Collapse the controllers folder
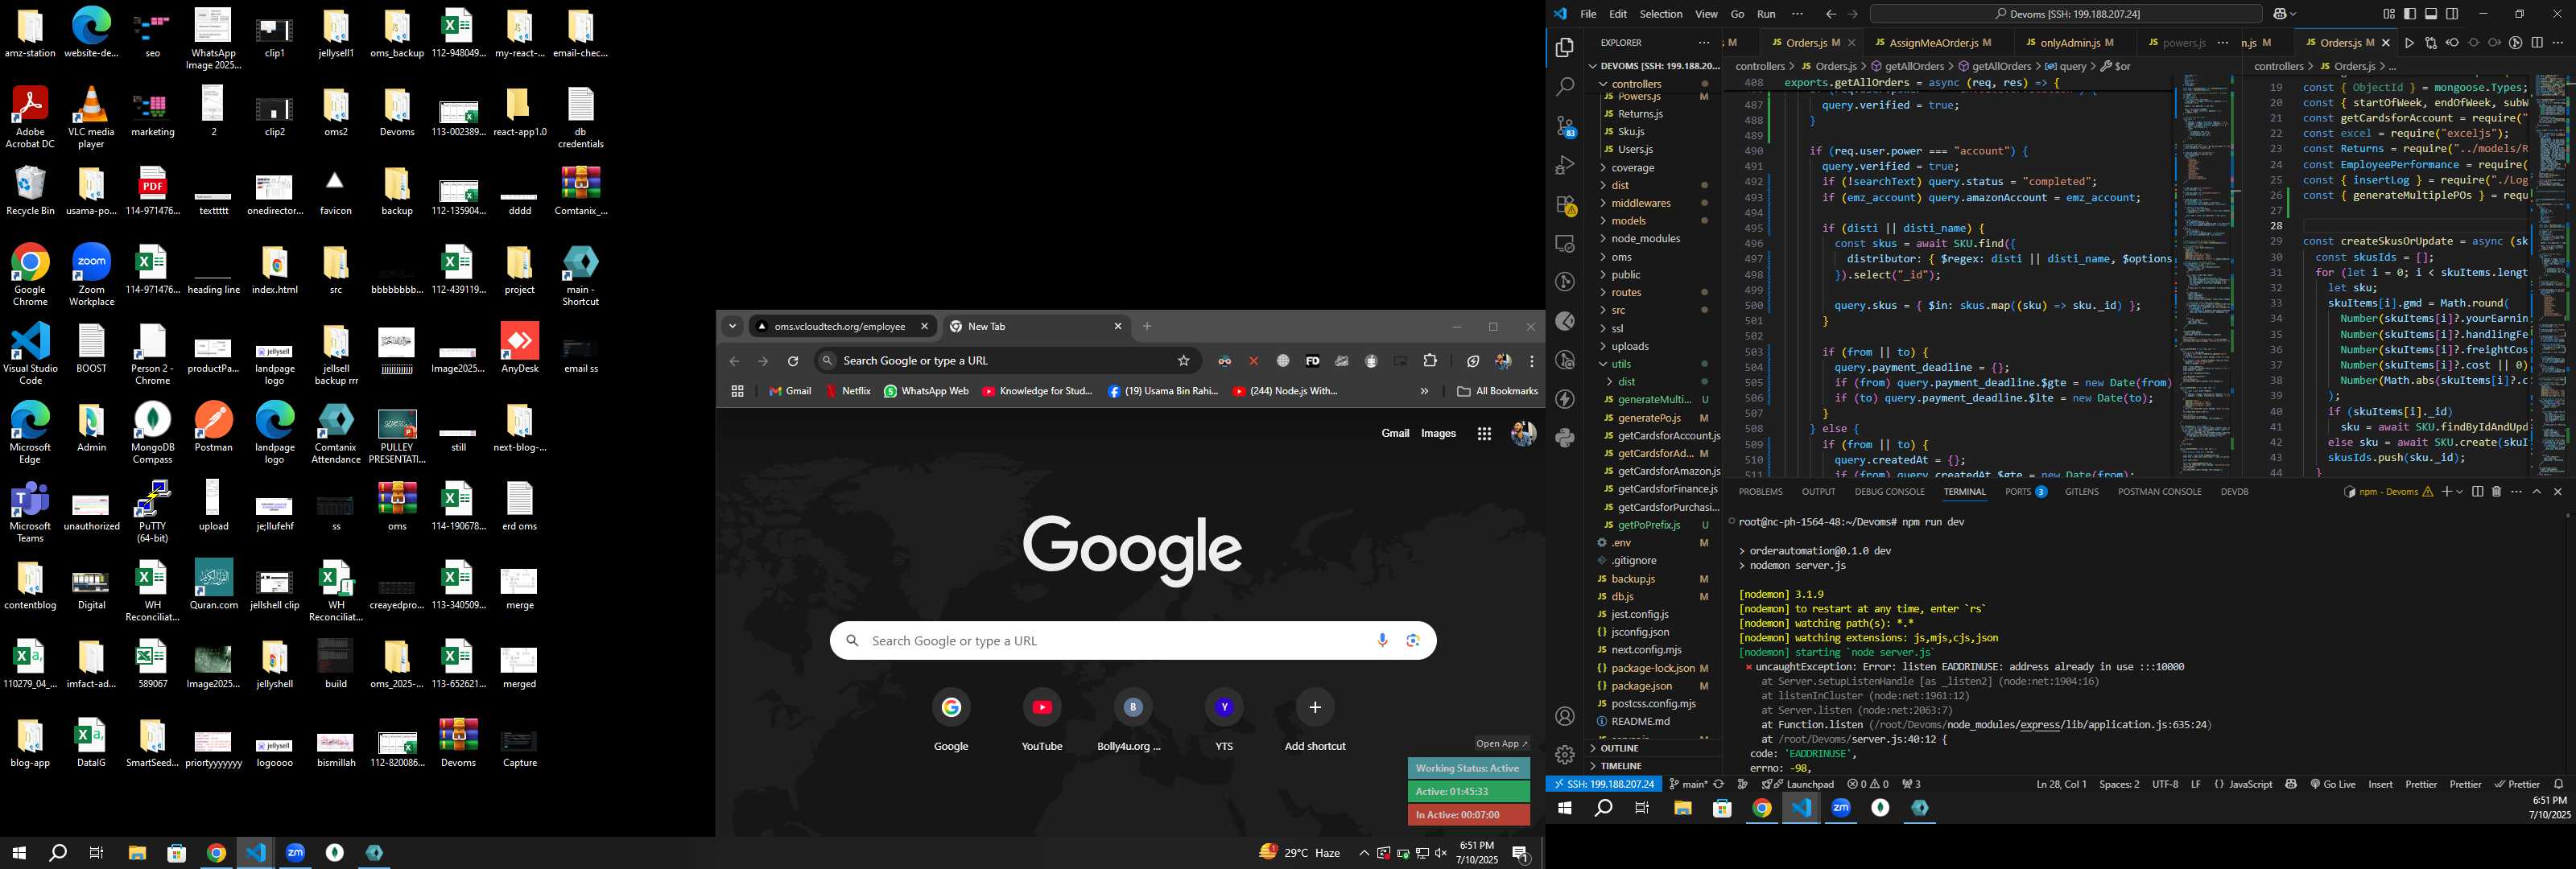This screenshot has height=869, width=2576. pos(1636,84)
